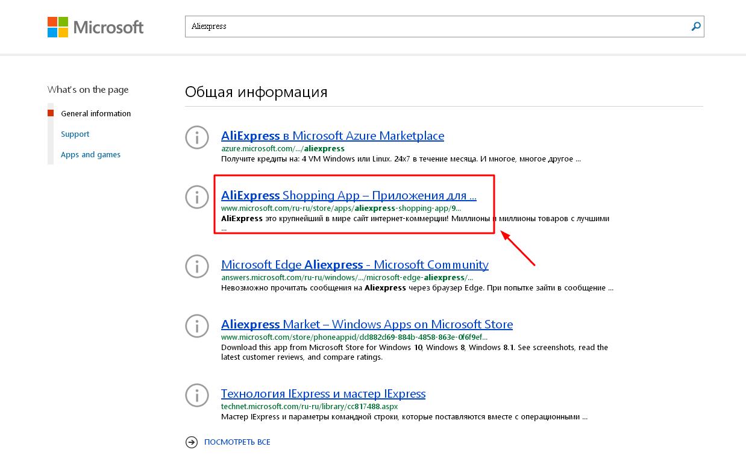Open Microsoft Edge Aliexpress - Microsoft Community

[355, 265]
